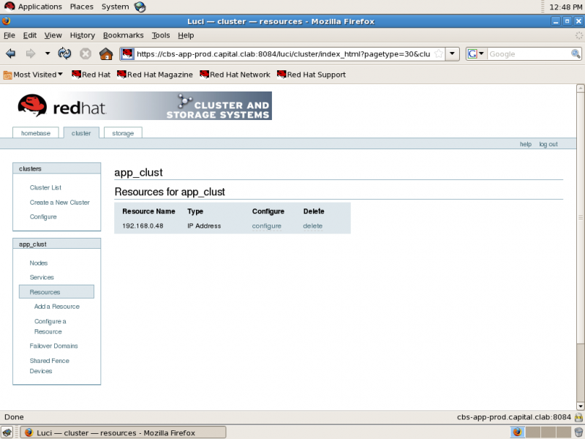This screenshot has width=585, height=439.
Task: Click the Show Desktop icon in bottom panel
Action: click(7, 432)
